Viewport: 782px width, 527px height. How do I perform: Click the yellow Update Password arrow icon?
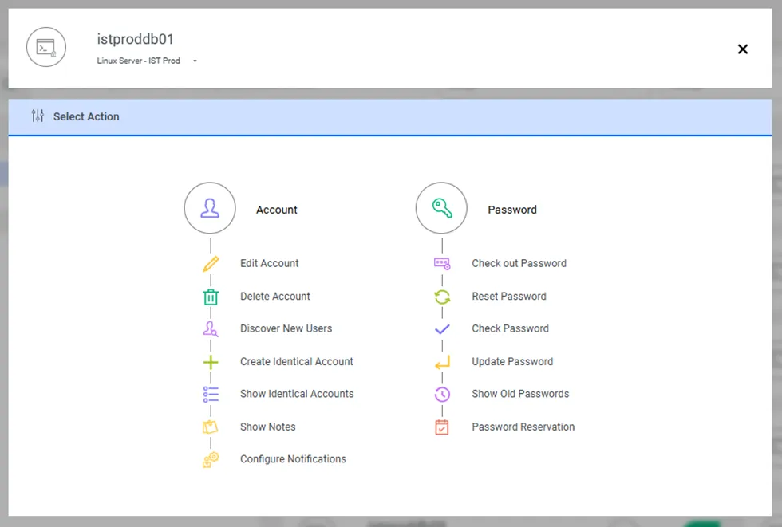coord(442,362)
